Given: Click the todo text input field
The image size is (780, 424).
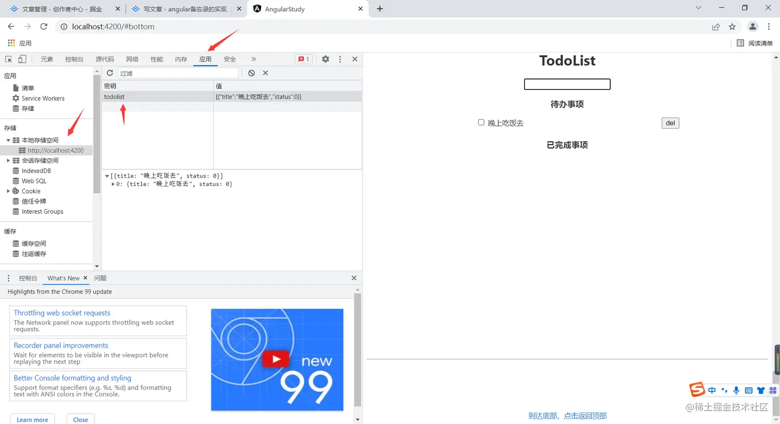Looking at the screenshot, I should [567, 84].
